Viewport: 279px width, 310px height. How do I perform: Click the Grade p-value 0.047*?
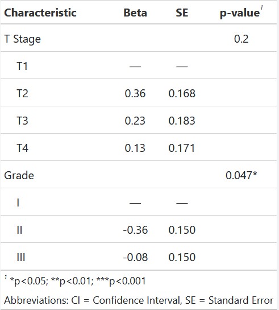(x=241, y=175)
